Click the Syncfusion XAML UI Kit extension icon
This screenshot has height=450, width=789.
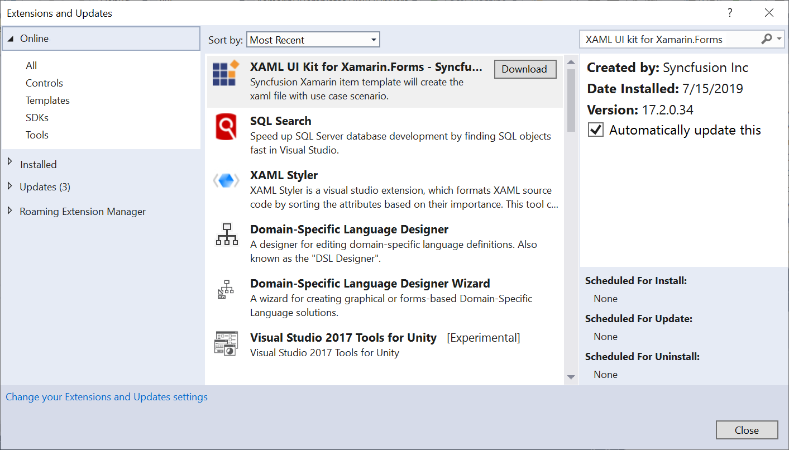226,73
